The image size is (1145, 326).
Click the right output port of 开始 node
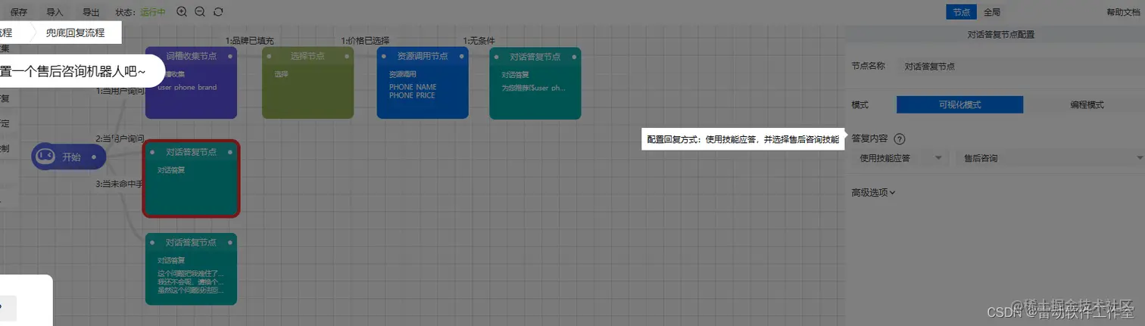click(94, 157)
